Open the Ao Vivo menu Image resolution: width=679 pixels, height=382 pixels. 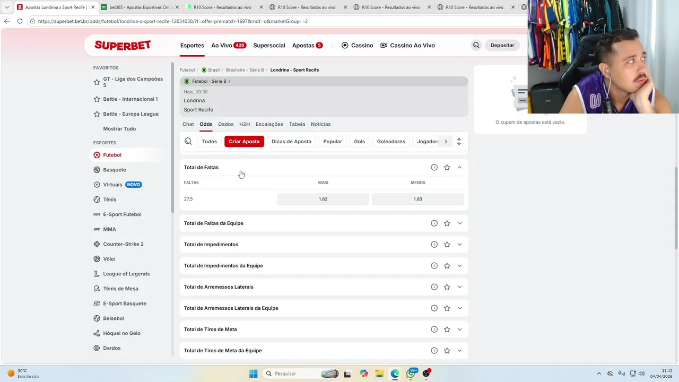pos(229,45)
